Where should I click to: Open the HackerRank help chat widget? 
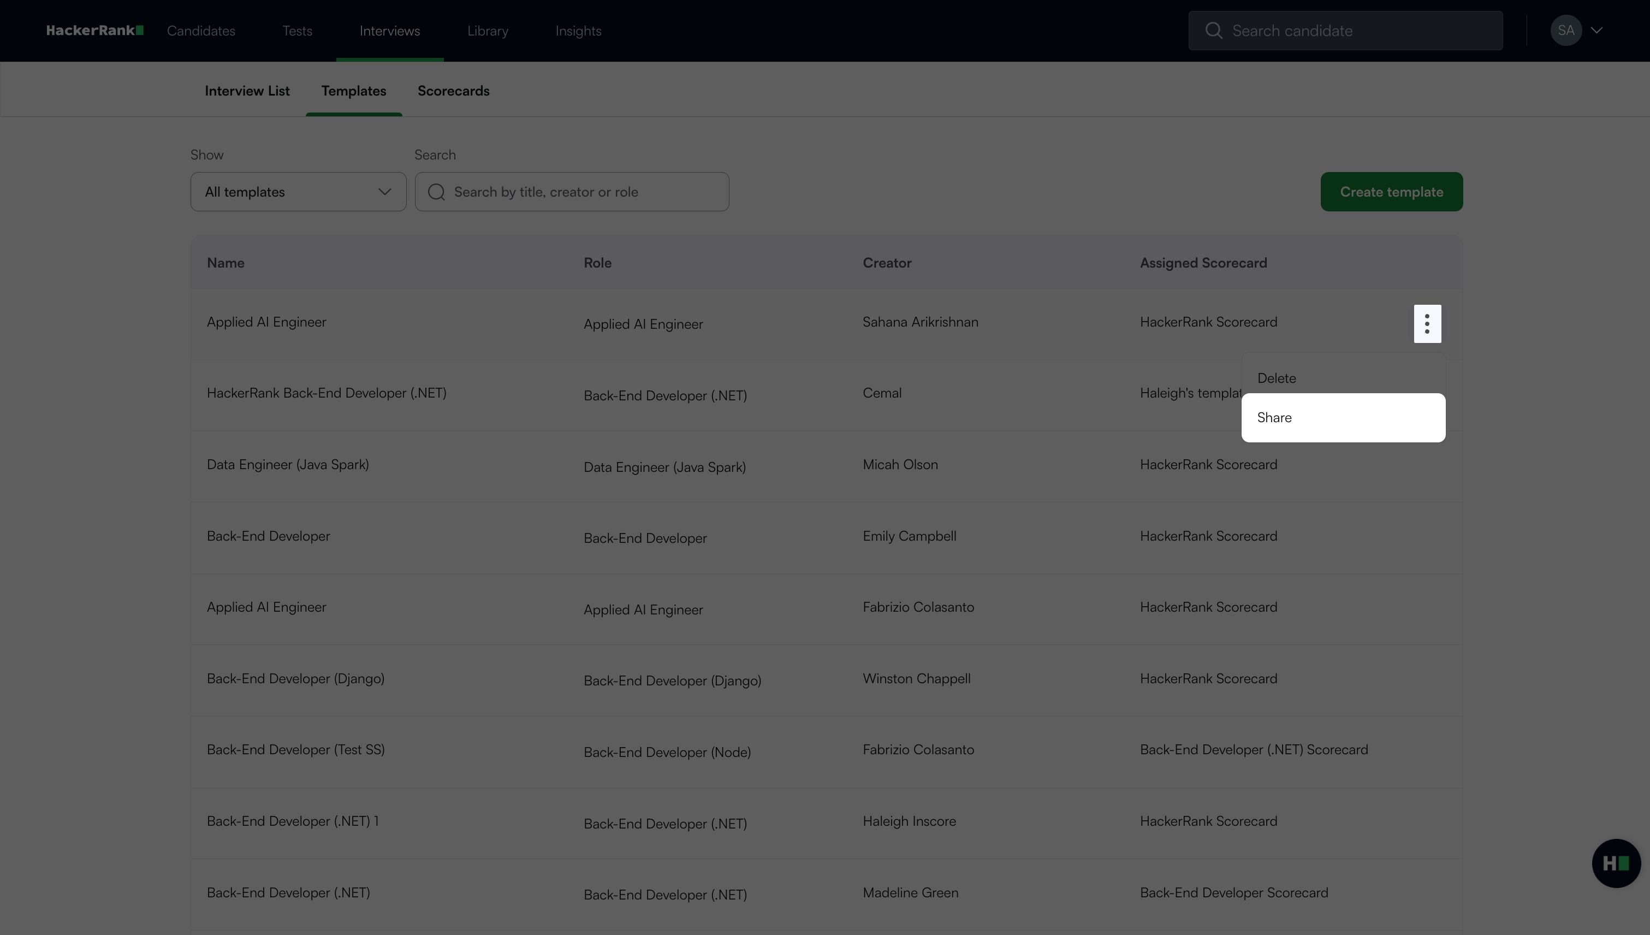1616,863
